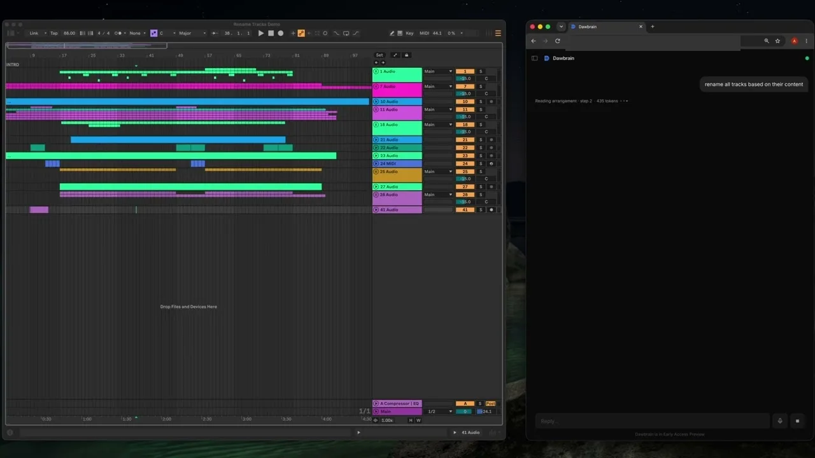Open the Major scale dropdown

[192, 33]
